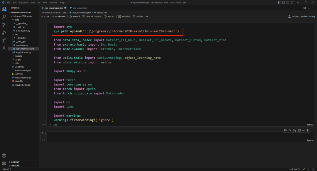The image size is (317, 171).
Task: Open the Accounts menu icon
Action: (4, 156)
